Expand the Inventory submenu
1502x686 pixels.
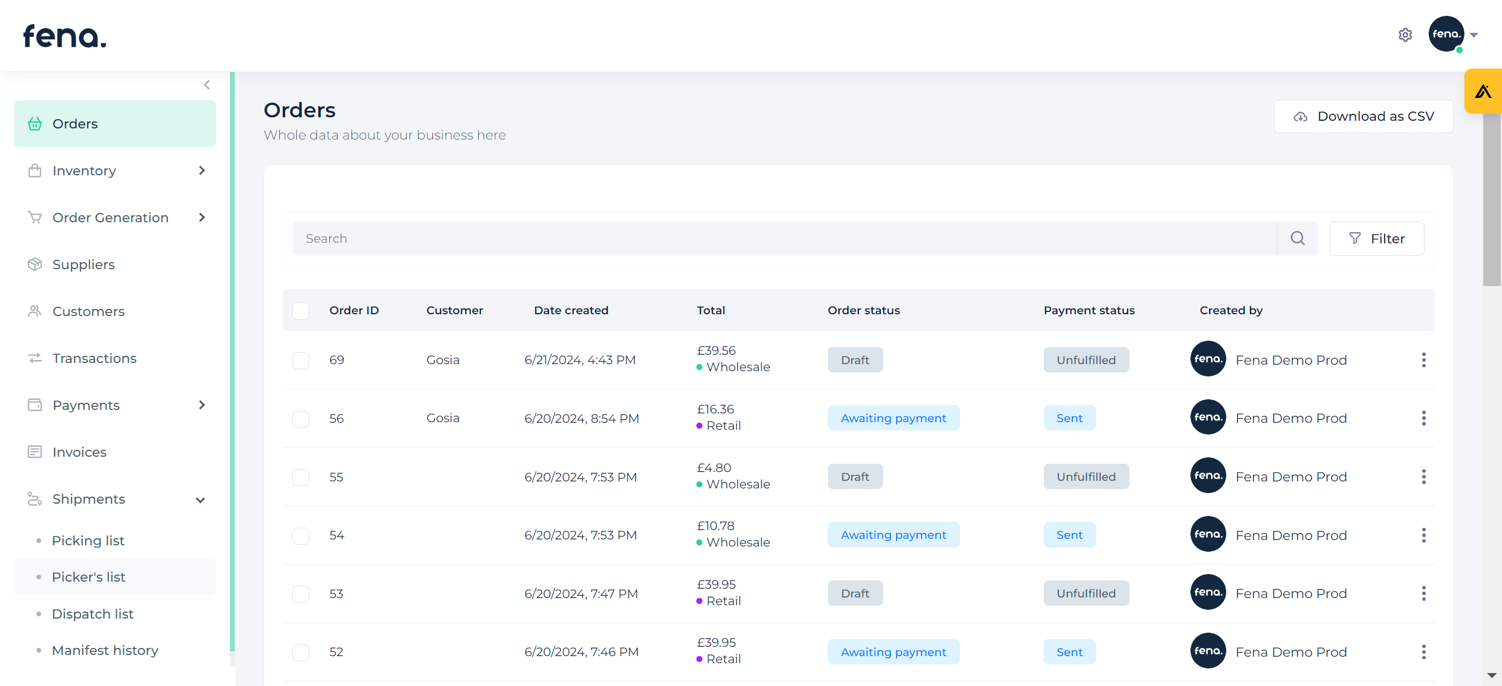point(201,171)
